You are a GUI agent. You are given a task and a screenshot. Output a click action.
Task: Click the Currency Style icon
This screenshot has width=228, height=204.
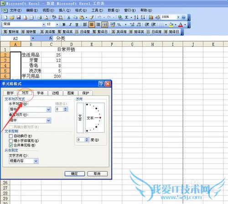click(113, 25)
